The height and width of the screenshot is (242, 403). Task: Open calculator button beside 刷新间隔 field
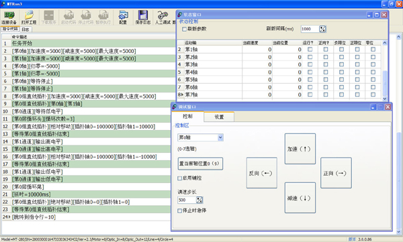point(322,29)
